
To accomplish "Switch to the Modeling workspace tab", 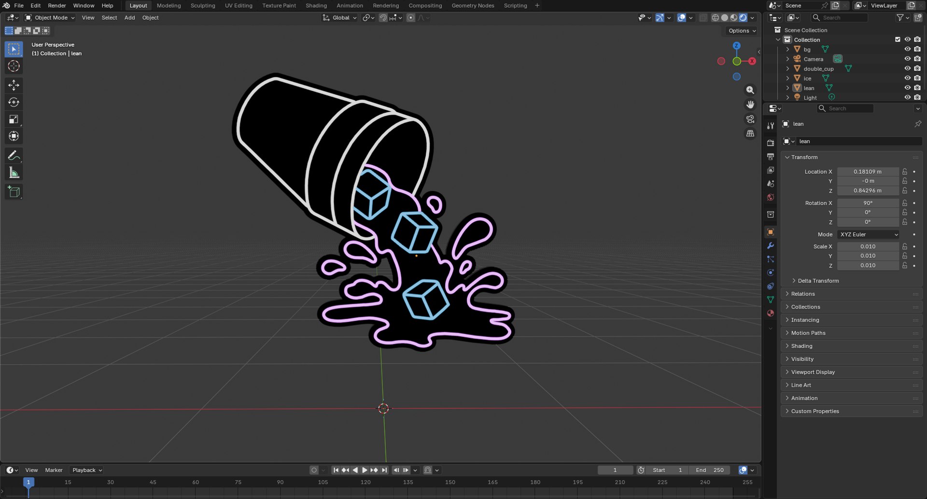I will (x=169, y=5).
